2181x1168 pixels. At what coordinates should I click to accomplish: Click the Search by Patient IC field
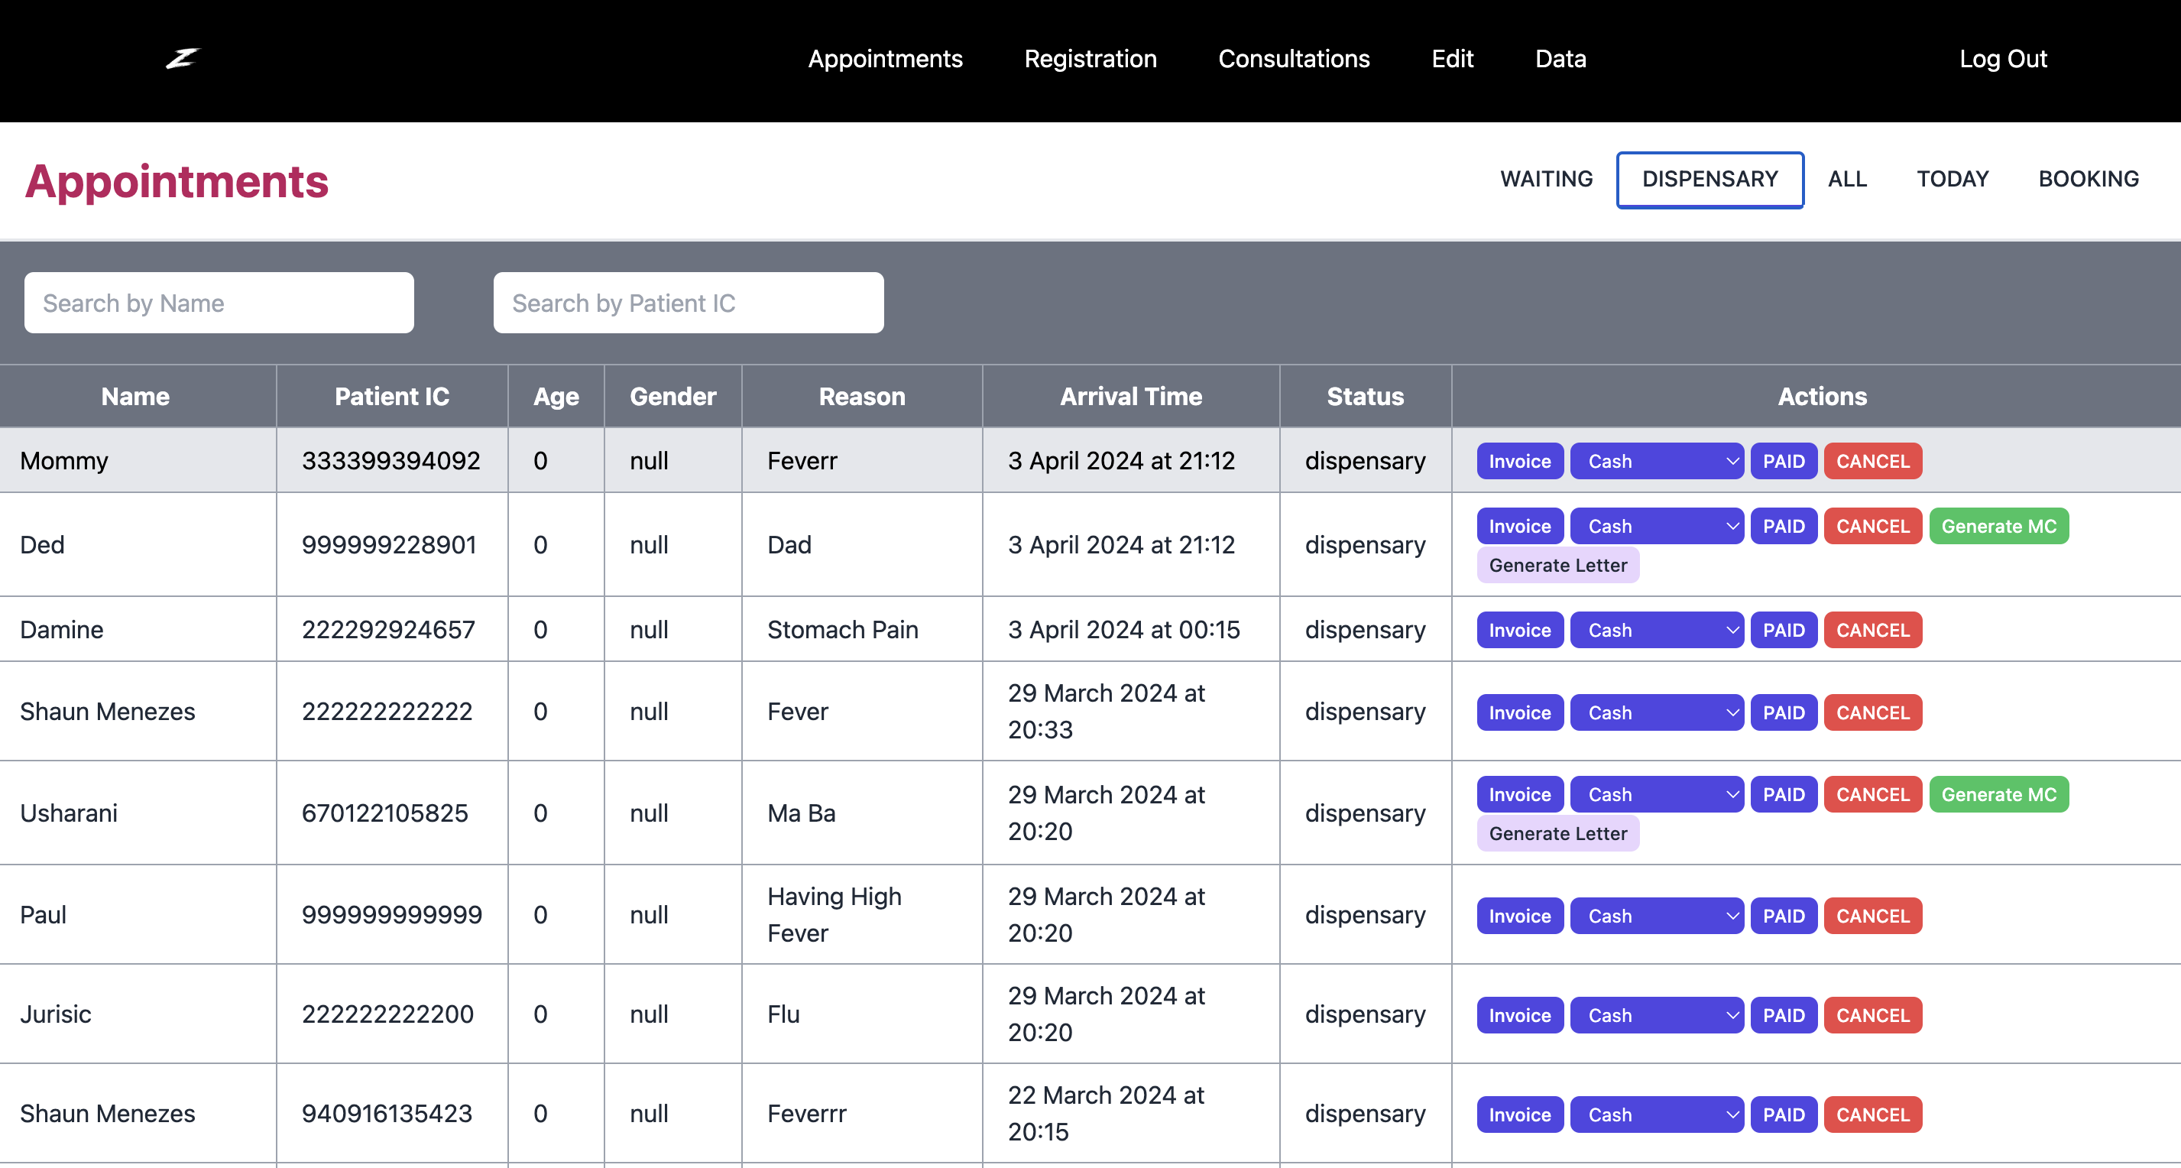tap(688, 303)
